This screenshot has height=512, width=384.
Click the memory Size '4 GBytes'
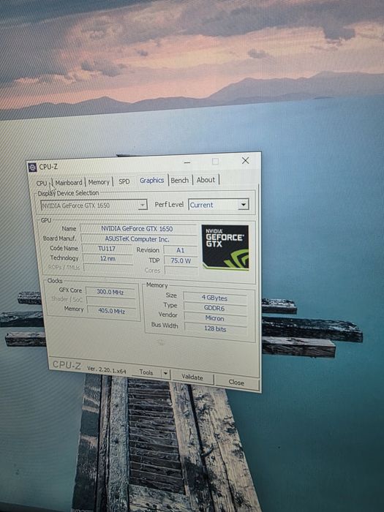point(215,298)
